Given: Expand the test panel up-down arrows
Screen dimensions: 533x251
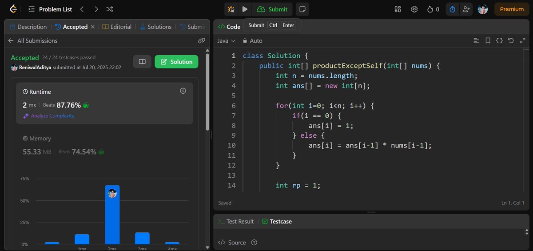Looking at the screenshot, I should pyautogui.click(x=527, y=233).
